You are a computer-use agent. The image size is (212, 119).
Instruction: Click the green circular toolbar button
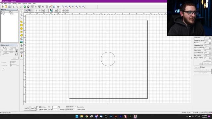[25, 7]
